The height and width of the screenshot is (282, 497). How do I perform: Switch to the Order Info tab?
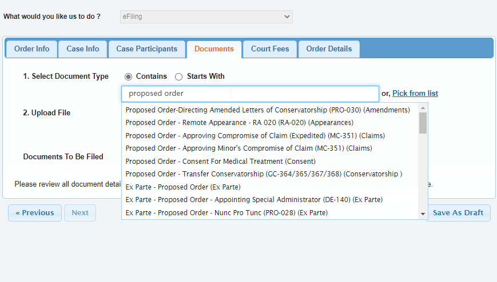pos(31,49)
